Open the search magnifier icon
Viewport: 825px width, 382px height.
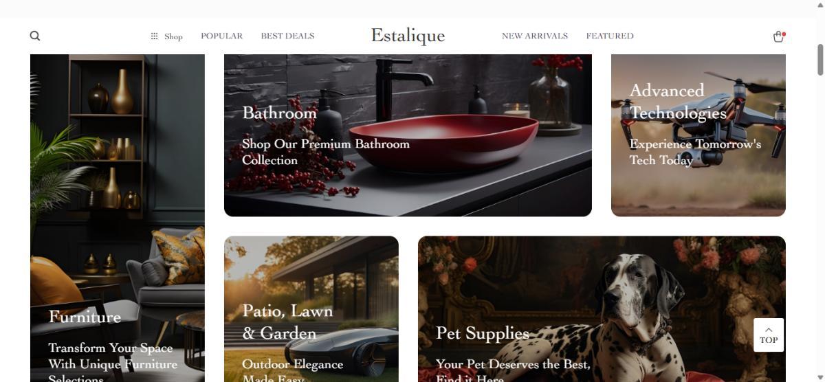(x=35, y=36)
